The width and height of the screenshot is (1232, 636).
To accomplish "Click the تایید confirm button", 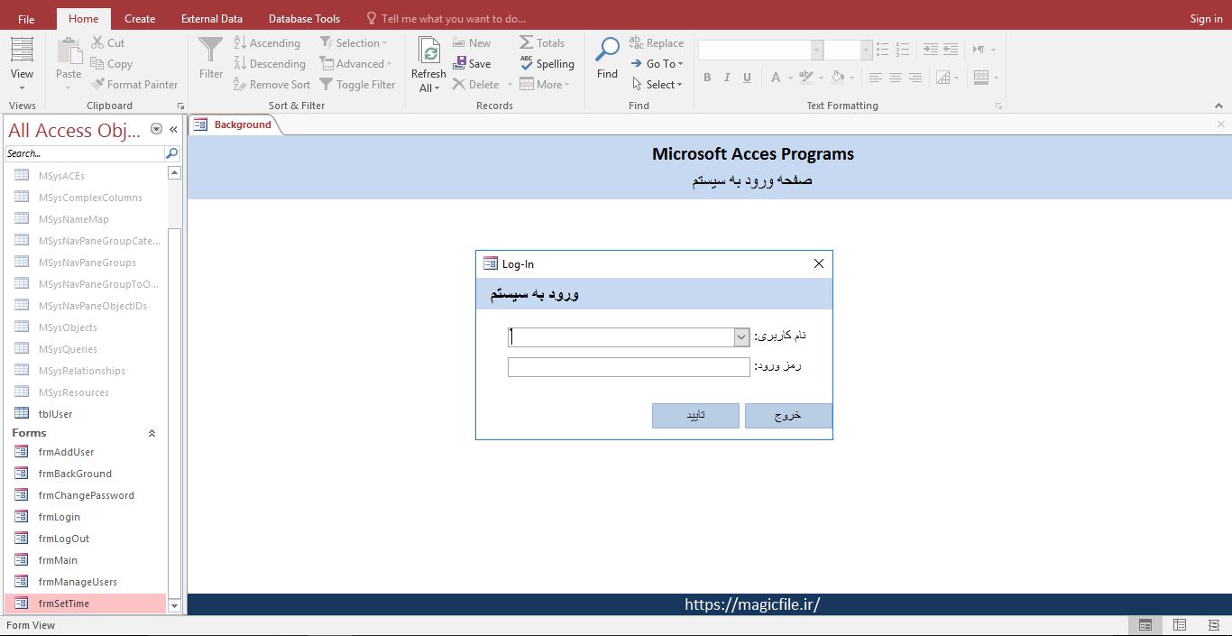I will 695,416.
